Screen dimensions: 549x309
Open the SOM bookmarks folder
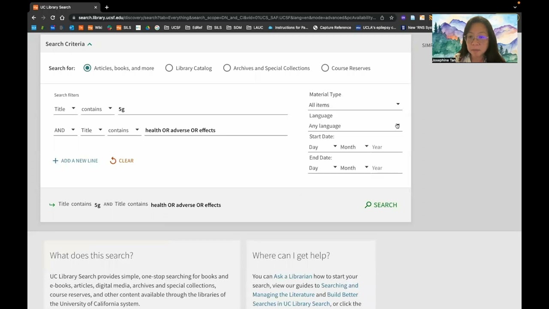234,27
